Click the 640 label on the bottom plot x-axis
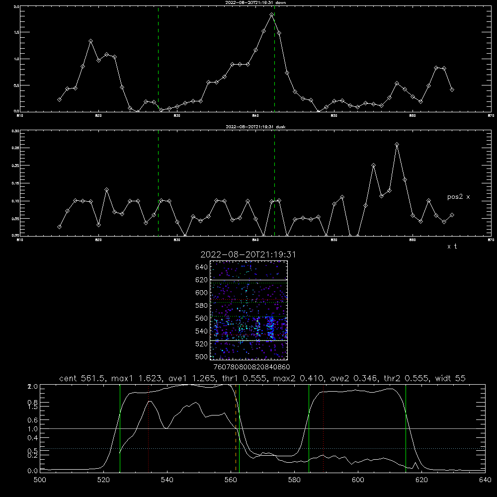The width and height of the screenshot is (497, 497). pyautogui.click(x=485, y=480)
